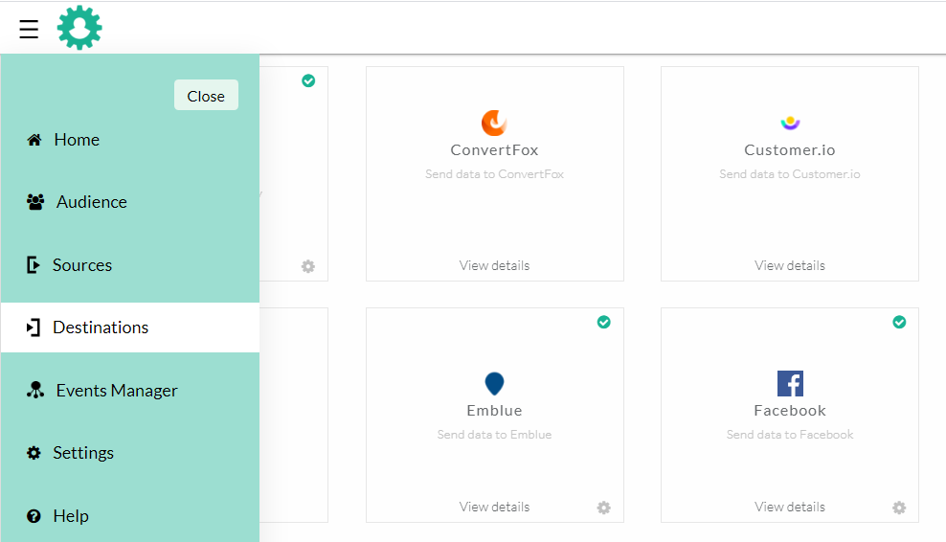Click the Emblue title text
Screen dimensions: 946x542
[x=494, y=411]
